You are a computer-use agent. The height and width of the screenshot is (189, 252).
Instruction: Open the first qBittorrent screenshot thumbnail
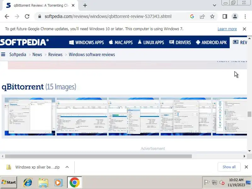click(30, 117)
